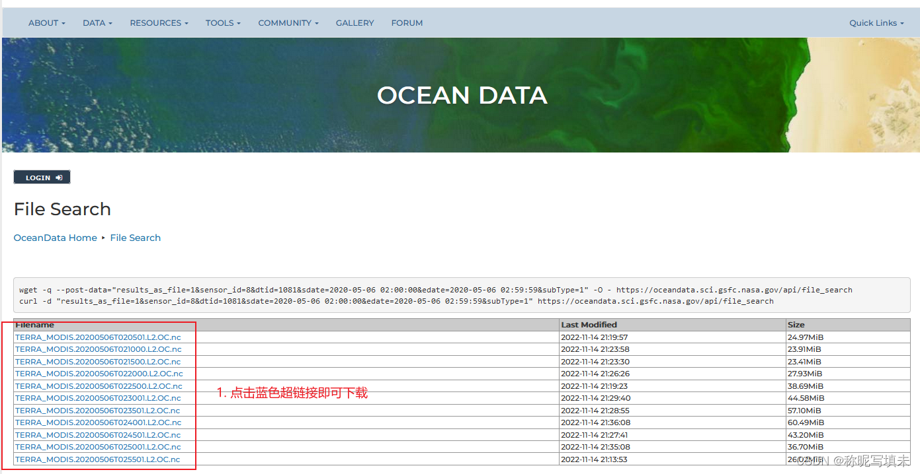Screen dimensions: 920x474
Task: Open the RESOURCES dropdown
Action: 159,22
